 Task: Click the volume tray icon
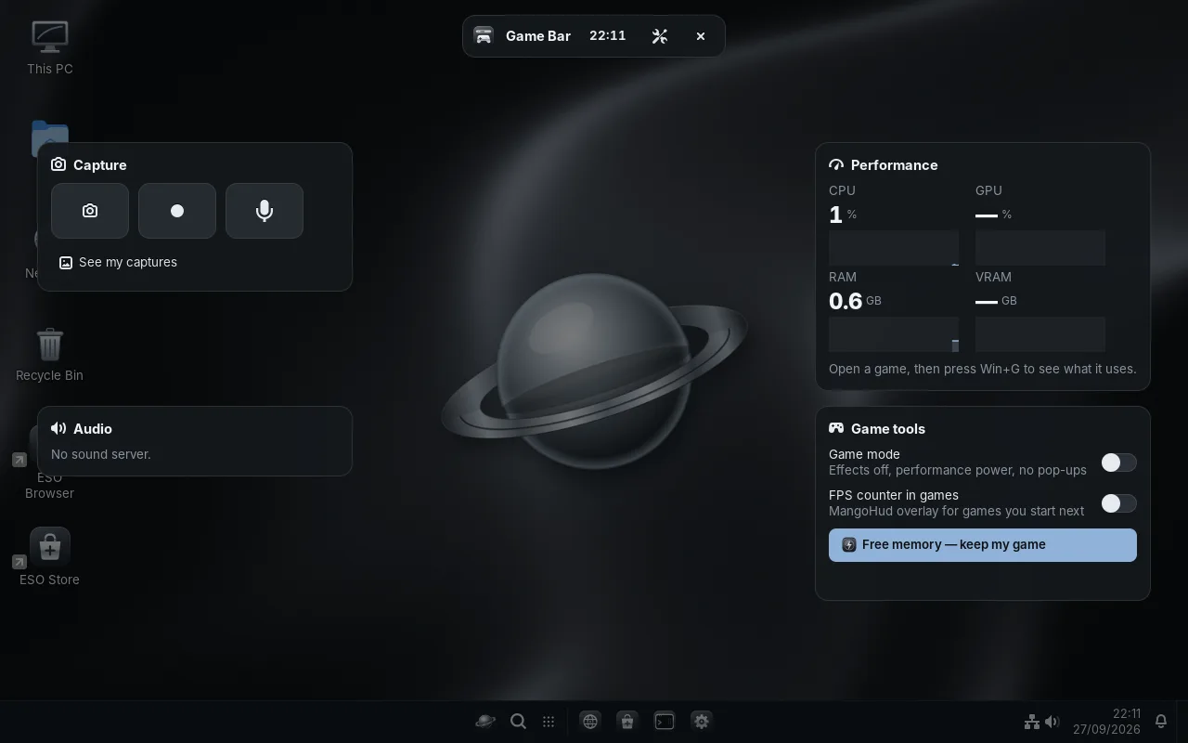pyautogui.click(x=1052, y=722)
